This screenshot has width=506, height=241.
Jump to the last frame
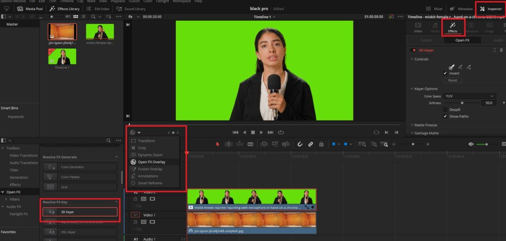(x=270, y=132)
